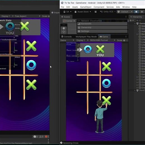Open the GameObject menu
Viewport: 145px width, 145px height.
(x=86, y=7)
